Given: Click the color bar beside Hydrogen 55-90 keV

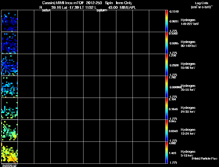Looking at the screenshot, I should [166, 65].
